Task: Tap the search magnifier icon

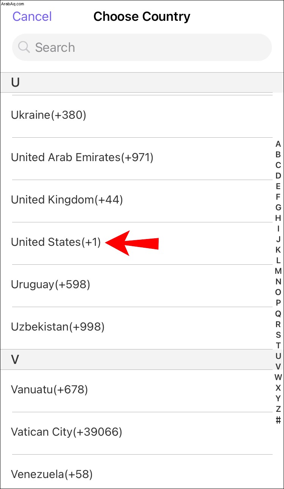Action: point(24,47)
